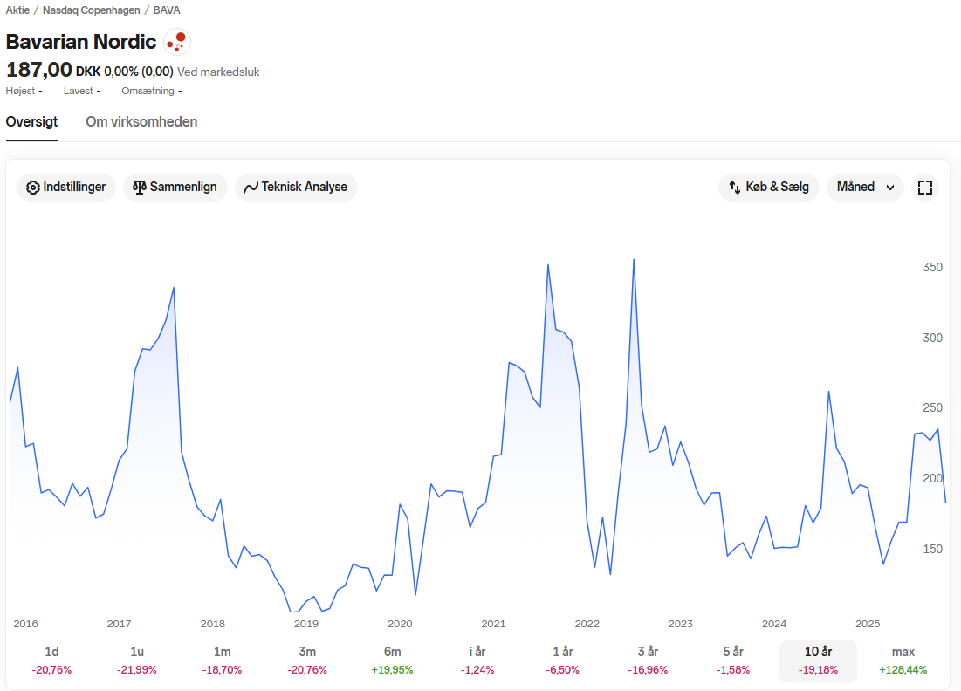The image size is (961, 691).
Task: Select the max time range
Action: coord(903,660)
